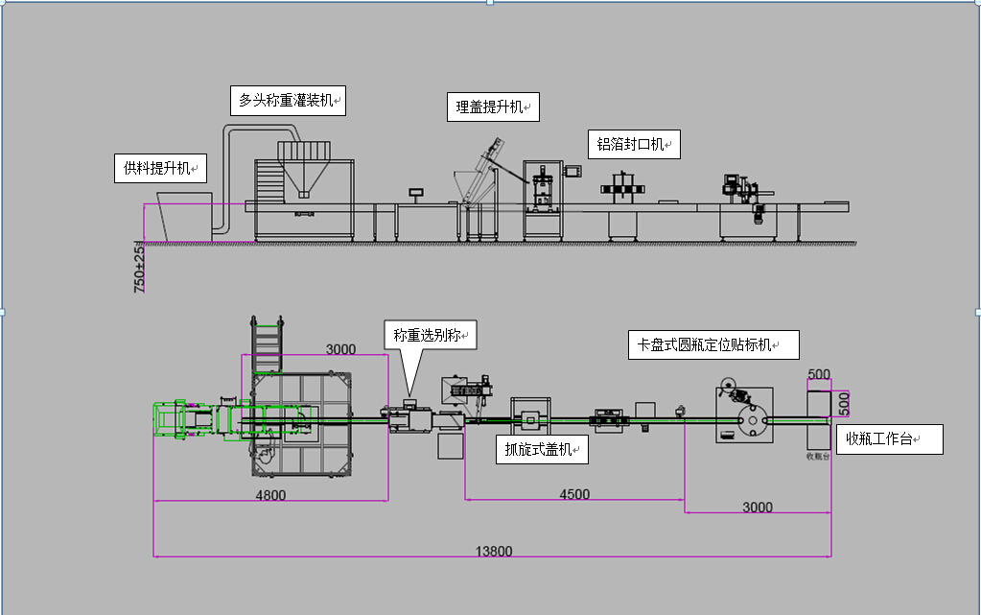Click the right-middle resize handle of the image

click(977, 311)
